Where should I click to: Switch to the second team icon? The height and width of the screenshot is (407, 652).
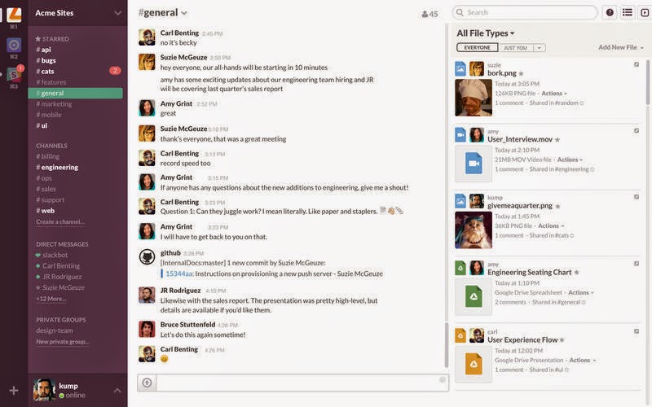(14, 45)
